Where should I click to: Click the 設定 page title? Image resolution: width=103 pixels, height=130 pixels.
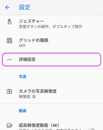25,7
